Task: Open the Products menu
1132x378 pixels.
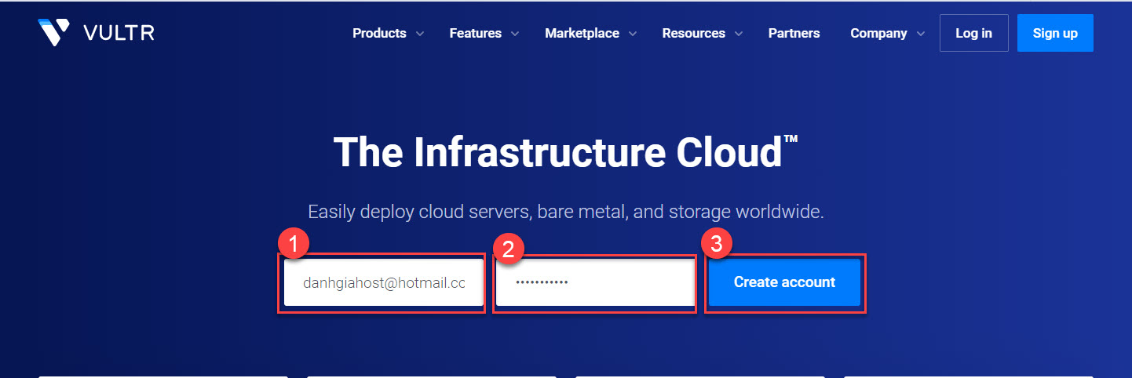Action: (379, 33)
